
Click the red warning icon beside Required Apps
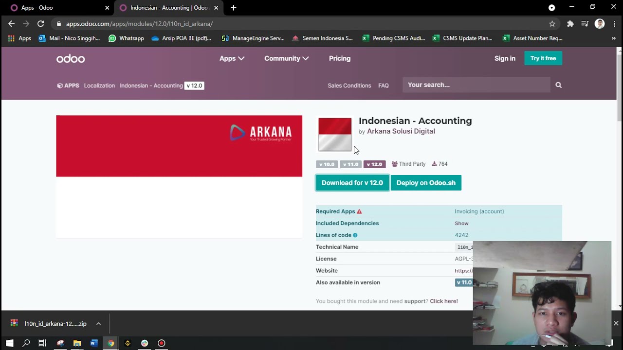[x=359, y=211]
